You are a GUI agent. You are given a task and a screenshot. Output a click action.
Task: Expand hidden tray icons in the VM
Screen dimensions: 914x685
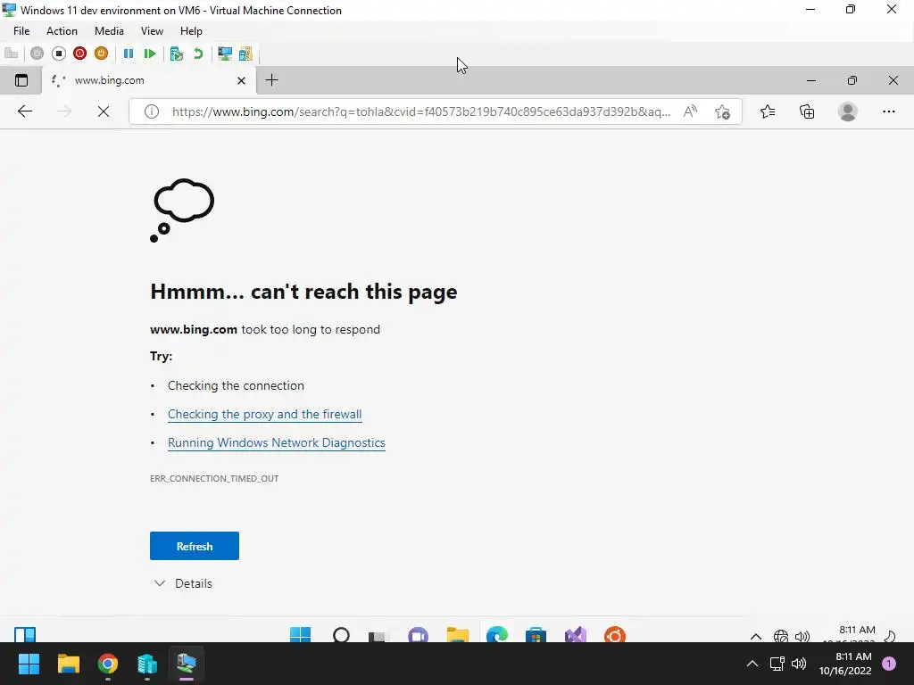755,636
